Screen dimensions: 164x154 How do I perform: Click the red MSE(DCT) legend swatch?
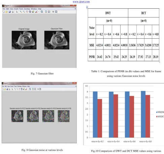point(157,117)
